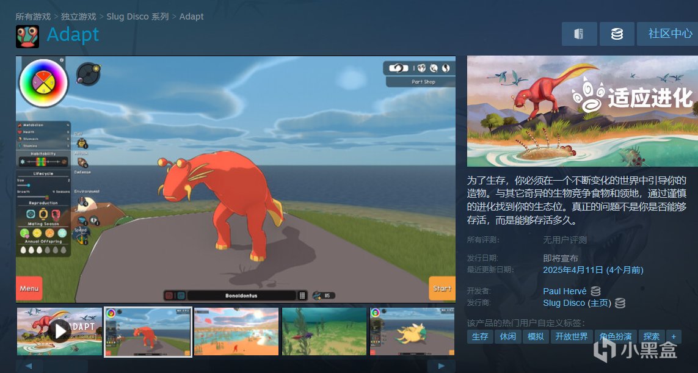Open the 休闲 tag
This screenshot has width=698, height=373.
[508, 336]
